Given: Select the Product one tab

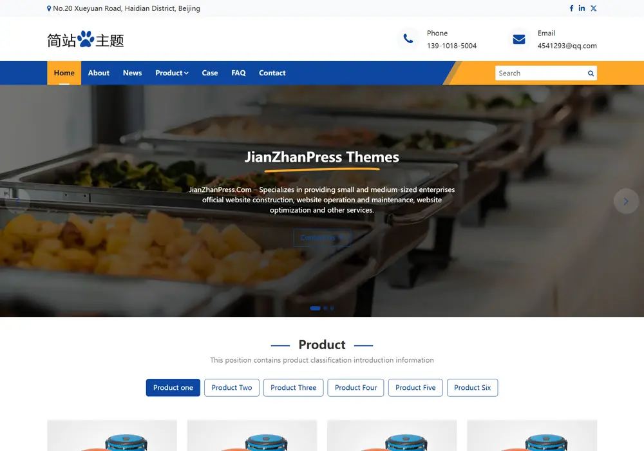Looking at the screenshot, I should (x=173, y=388).
